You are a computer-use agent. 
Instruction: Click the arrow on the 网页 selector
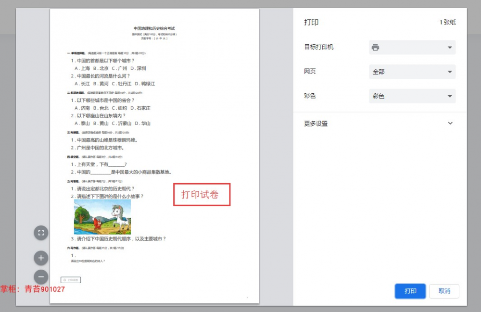coord(450,71)
